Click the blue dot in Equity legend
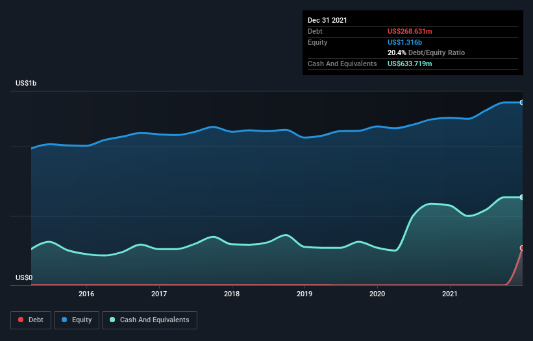The image size is (533, 341). pyautogui.click(x=64, y=320)
